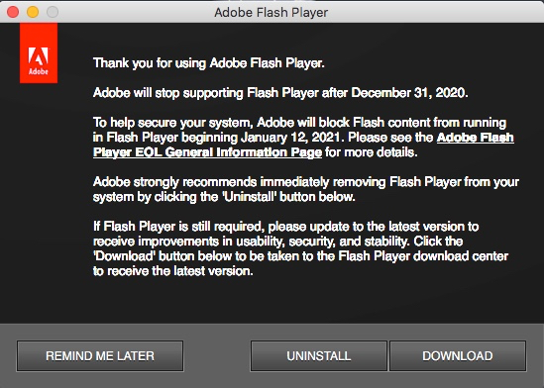Close the dialog with the red button
Screen dimensions: 544x388
pyautogui.click(x=13, y=12)
